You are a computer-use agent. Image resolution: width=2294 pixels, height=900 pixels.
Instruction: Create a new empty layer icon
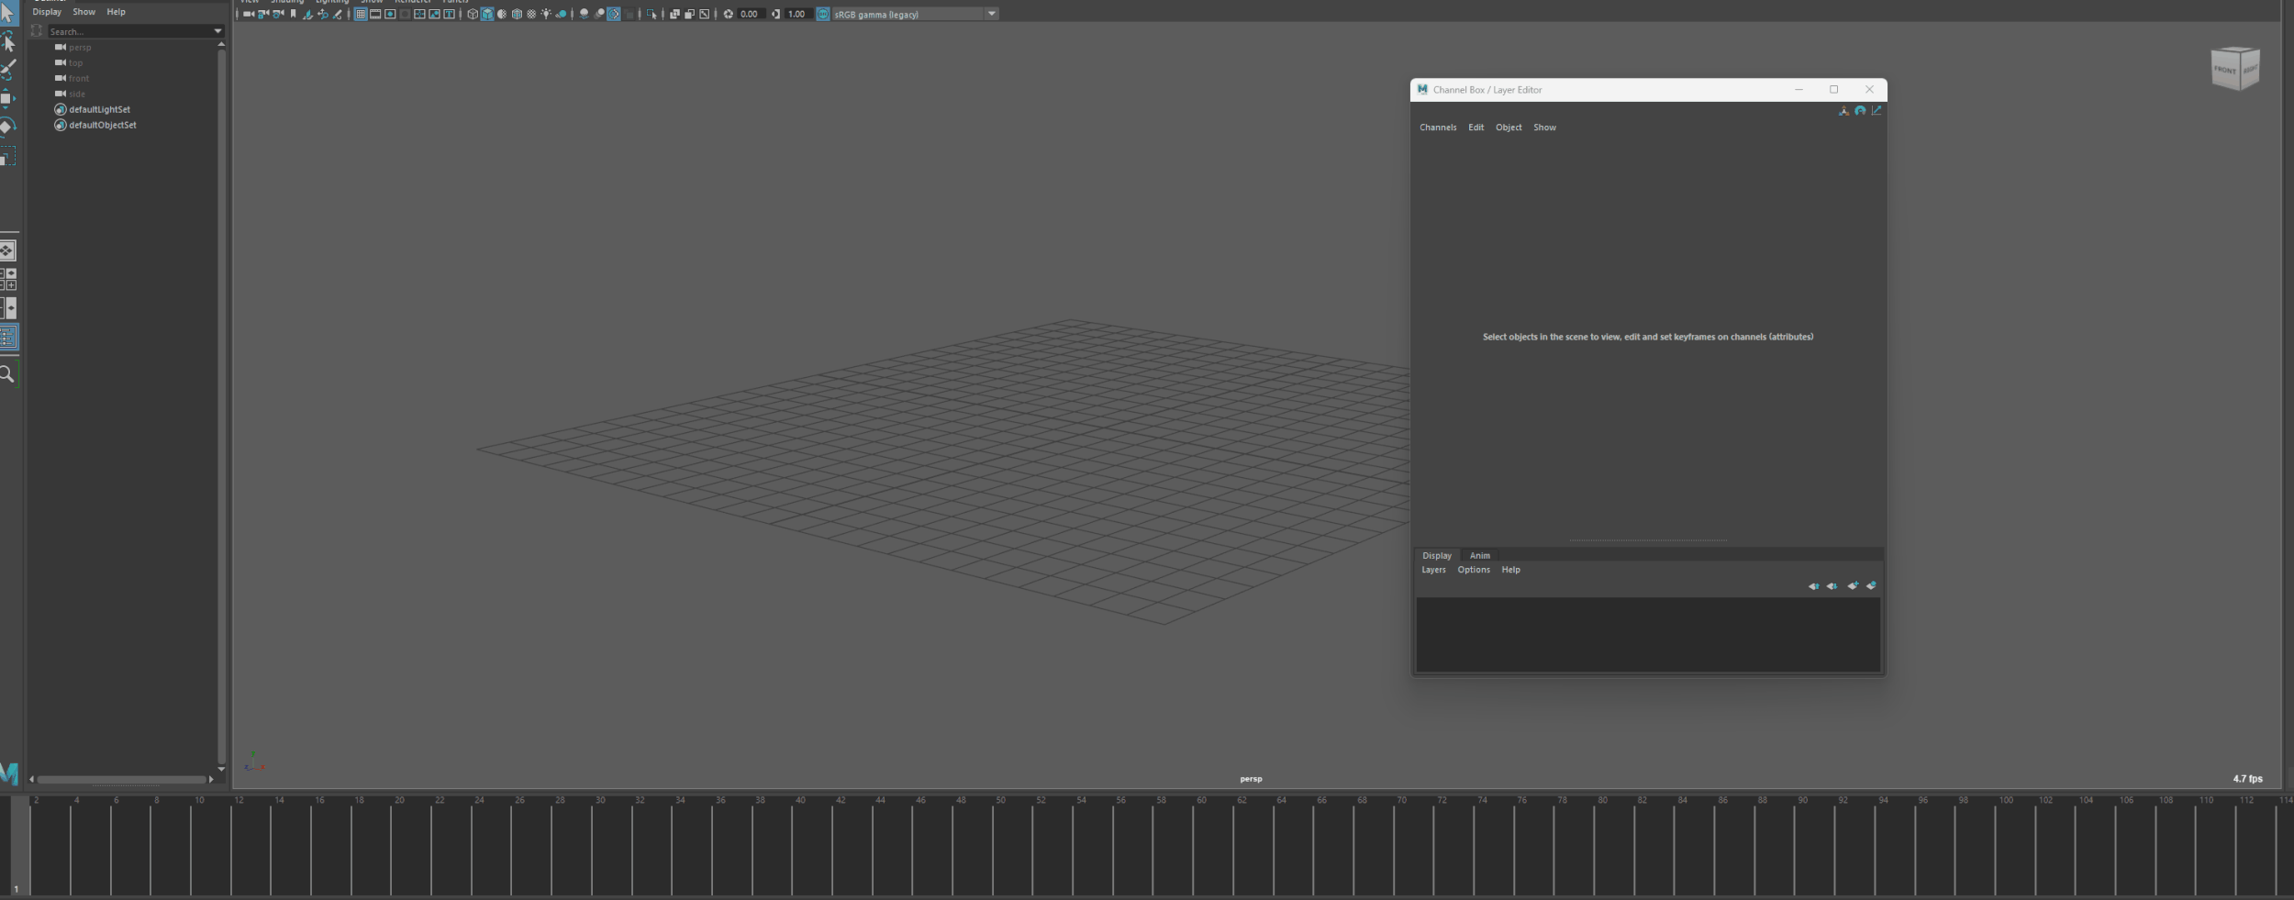1853,585
